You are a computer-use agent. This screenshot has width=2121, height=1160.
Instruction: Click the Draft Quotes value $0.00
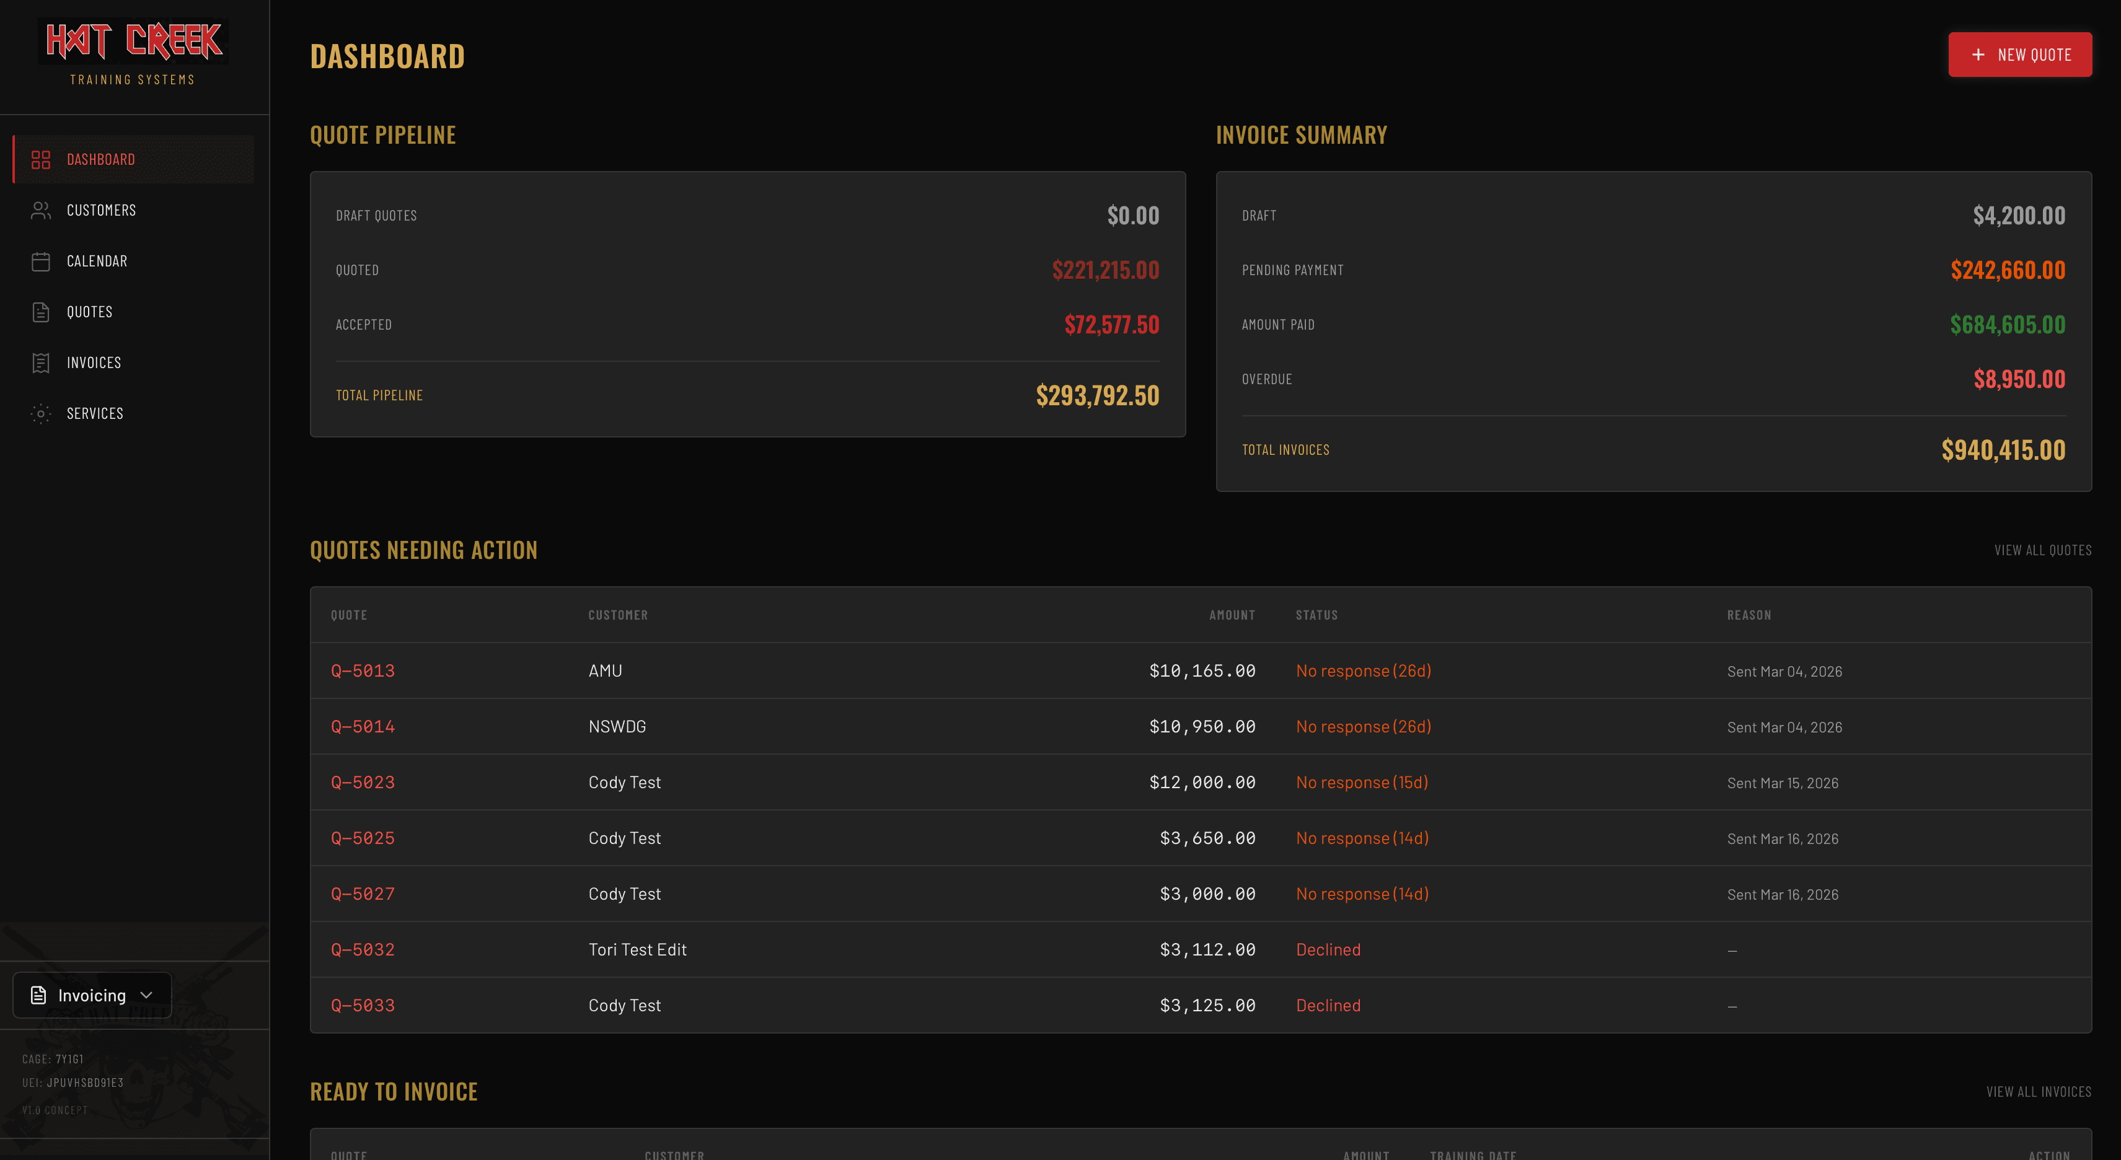point(1133,216)
